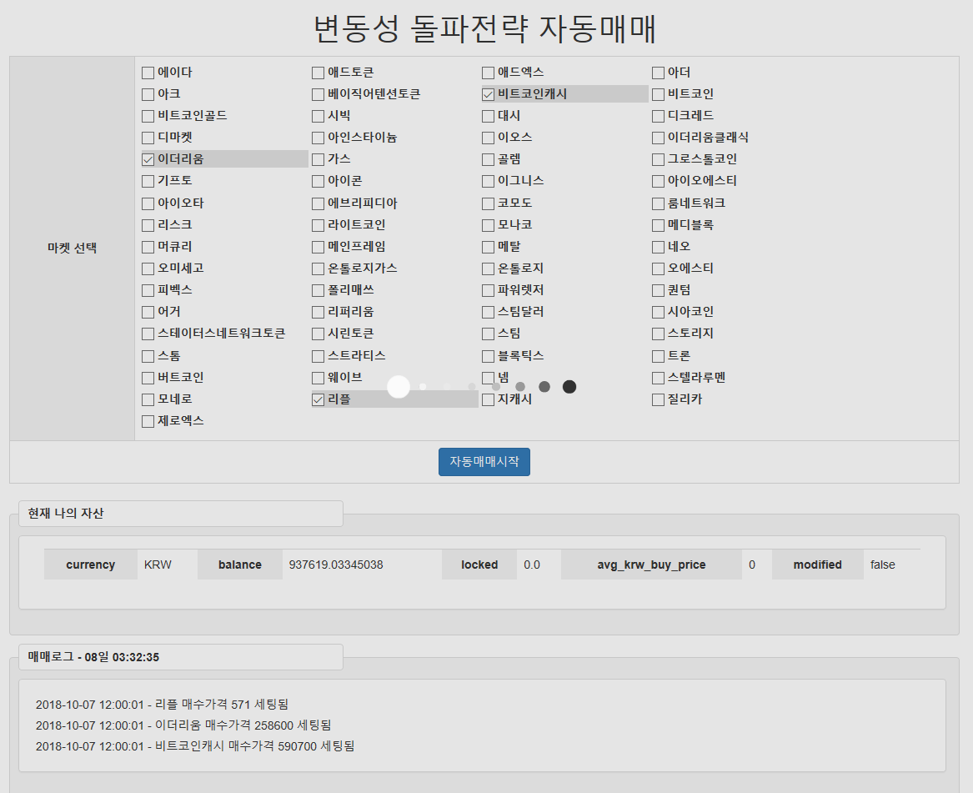Select 비트코인골드 checkbox

tap(148, 116)
